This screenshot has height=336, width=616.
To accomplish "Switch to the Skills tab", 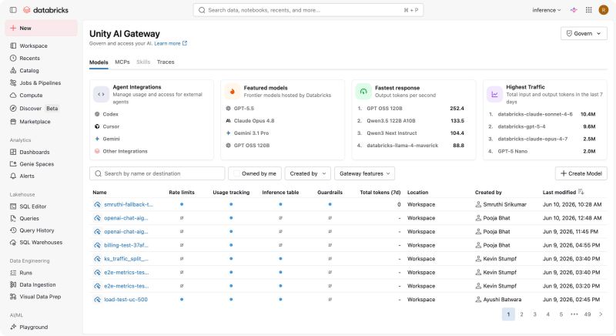I will pos(143,62).
